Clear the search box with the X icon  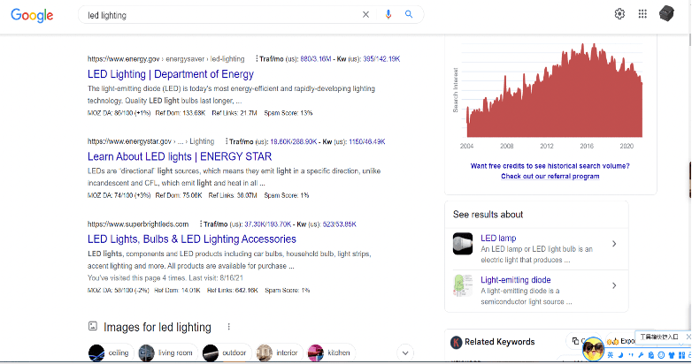click(365, 14)
